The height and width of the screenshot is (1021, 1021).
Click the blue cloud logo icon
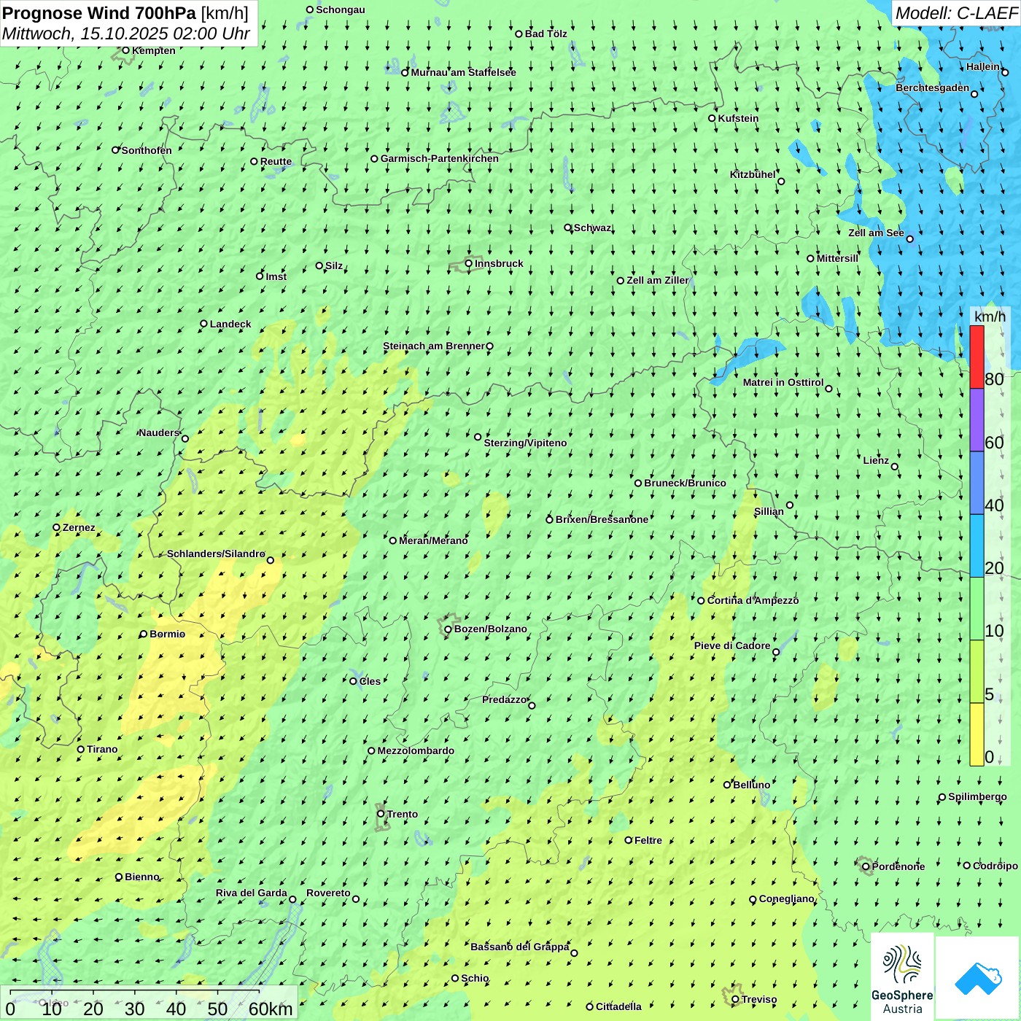click(x=978, y=979)
